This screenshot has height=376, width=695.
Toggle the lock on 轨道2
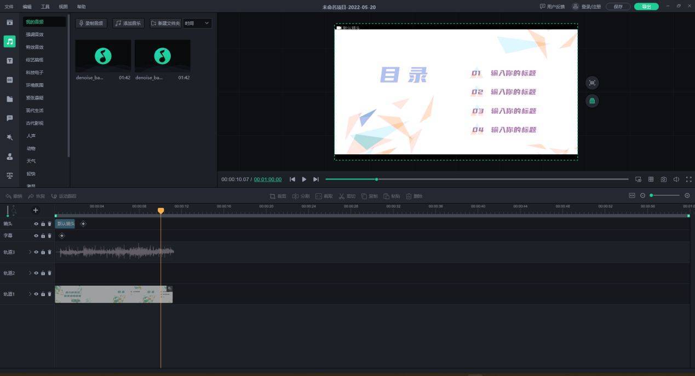[x=43, y=273]
